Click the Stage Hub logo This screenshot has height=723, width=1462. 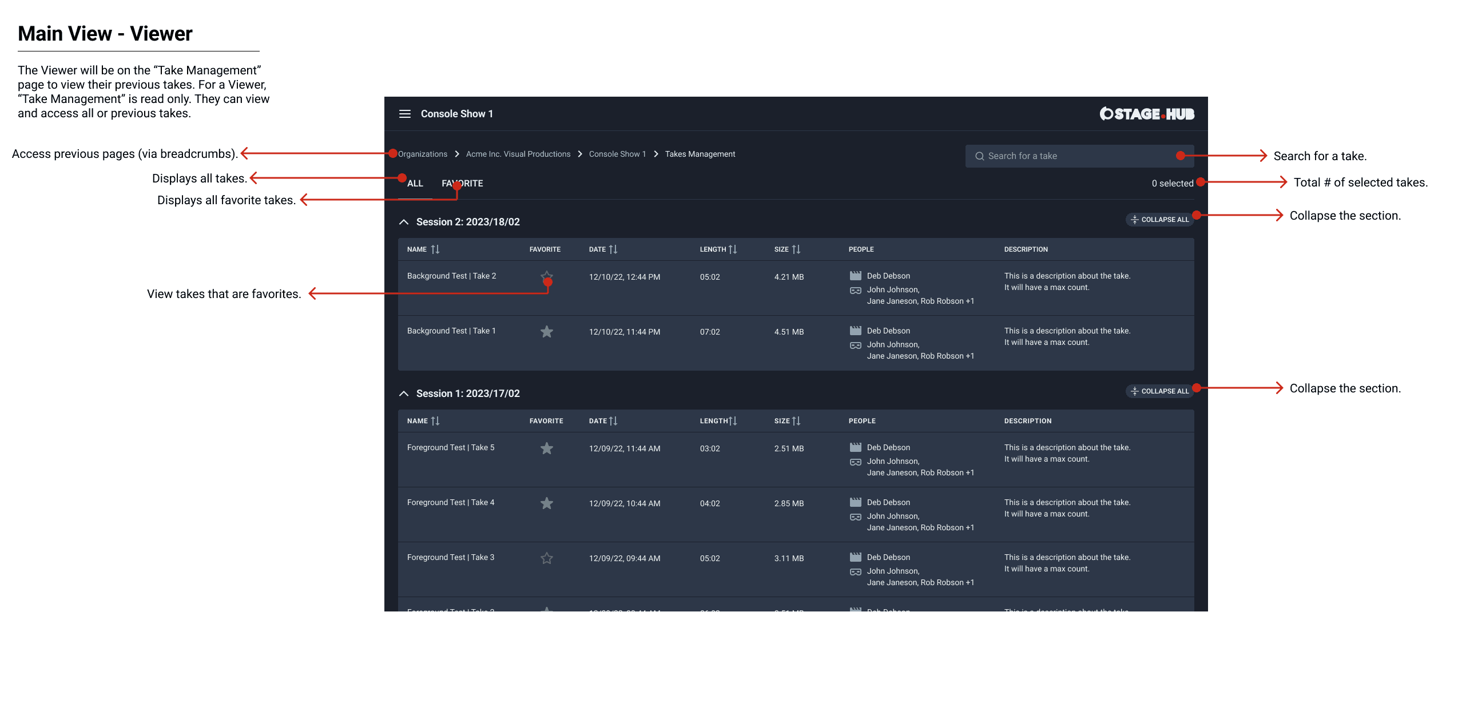(1147, 114)
